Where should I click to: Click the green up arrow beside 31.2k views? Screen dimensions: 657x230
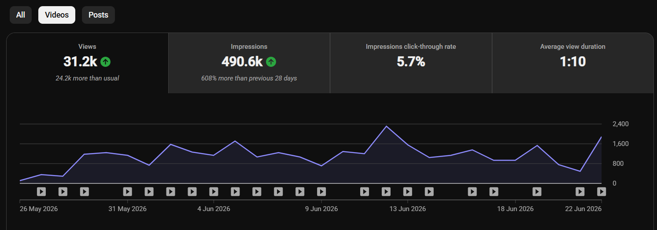tap(105, 62)
